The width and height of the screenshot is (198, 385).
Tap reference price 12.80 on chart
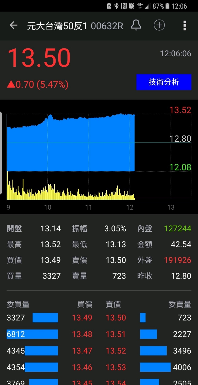pos(180,138)
